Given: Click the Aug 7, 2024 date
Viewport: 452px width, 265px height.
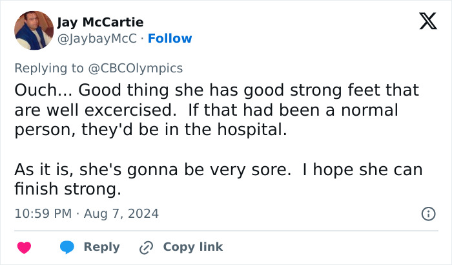Looking at the screenshot, I should point(121,213).
